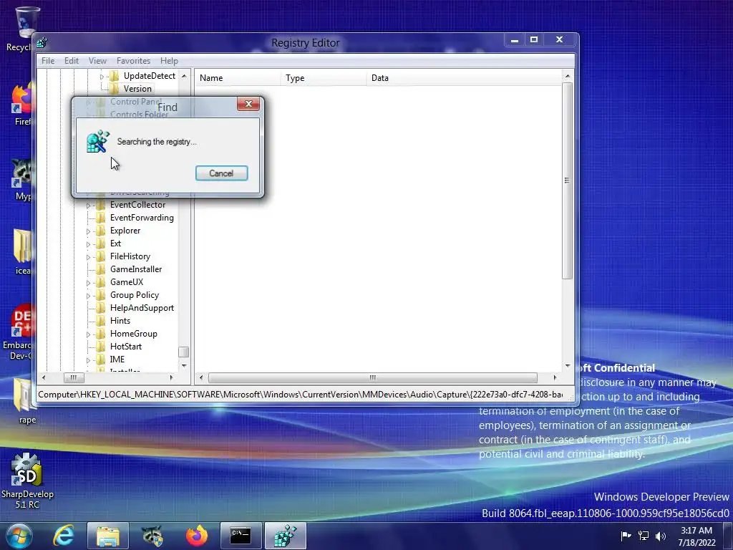The width and height of the screenshot is (733, 550).
Task: Click Registry Editor taskbar button
Action: point(285,536)
